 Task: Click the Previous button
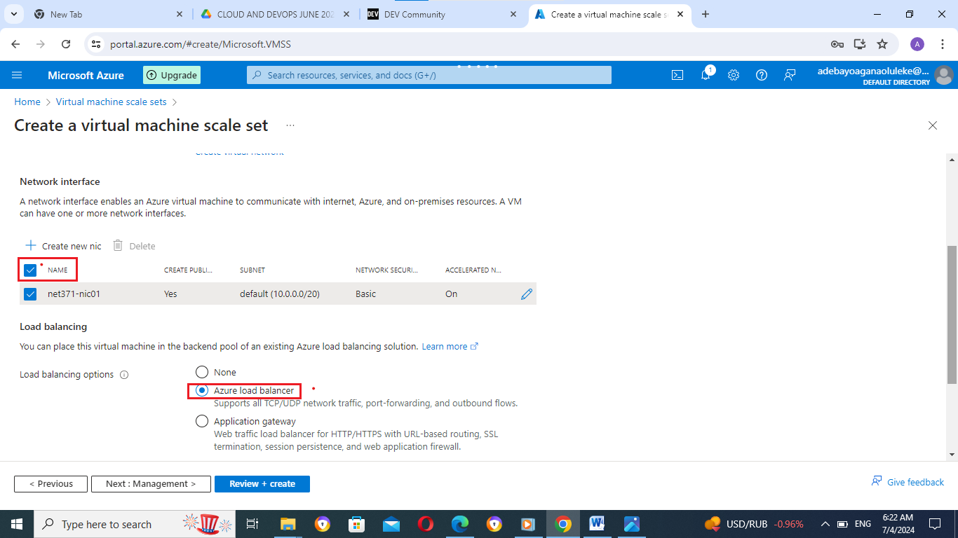click(50, 484)
